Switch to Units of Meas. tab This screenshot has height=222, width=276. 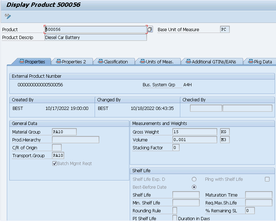click(158, 62)
